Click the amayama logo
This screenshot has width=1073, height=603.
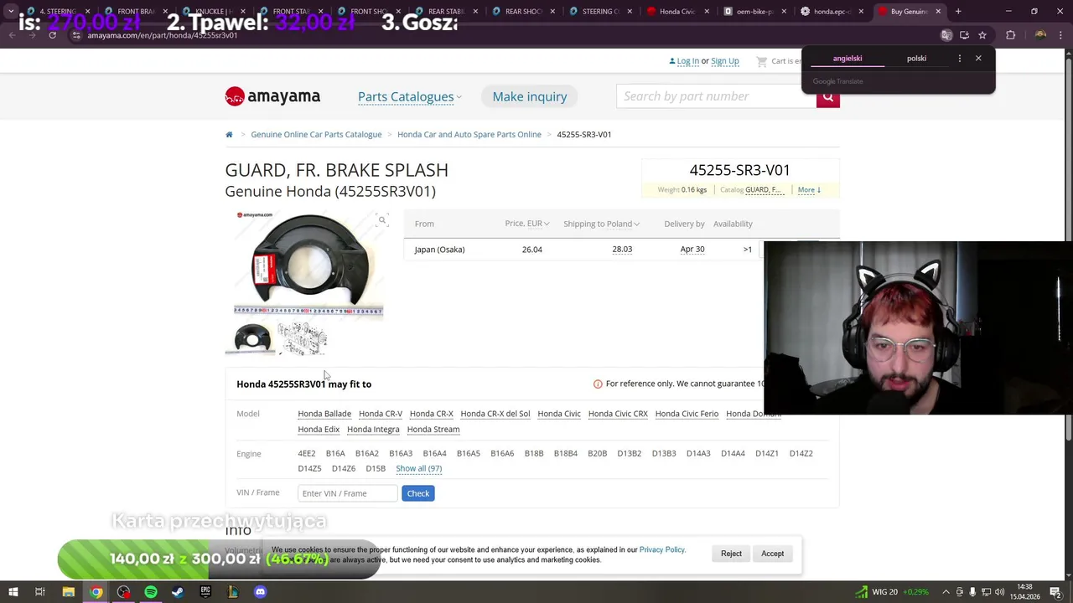click(x=272, y=96)
